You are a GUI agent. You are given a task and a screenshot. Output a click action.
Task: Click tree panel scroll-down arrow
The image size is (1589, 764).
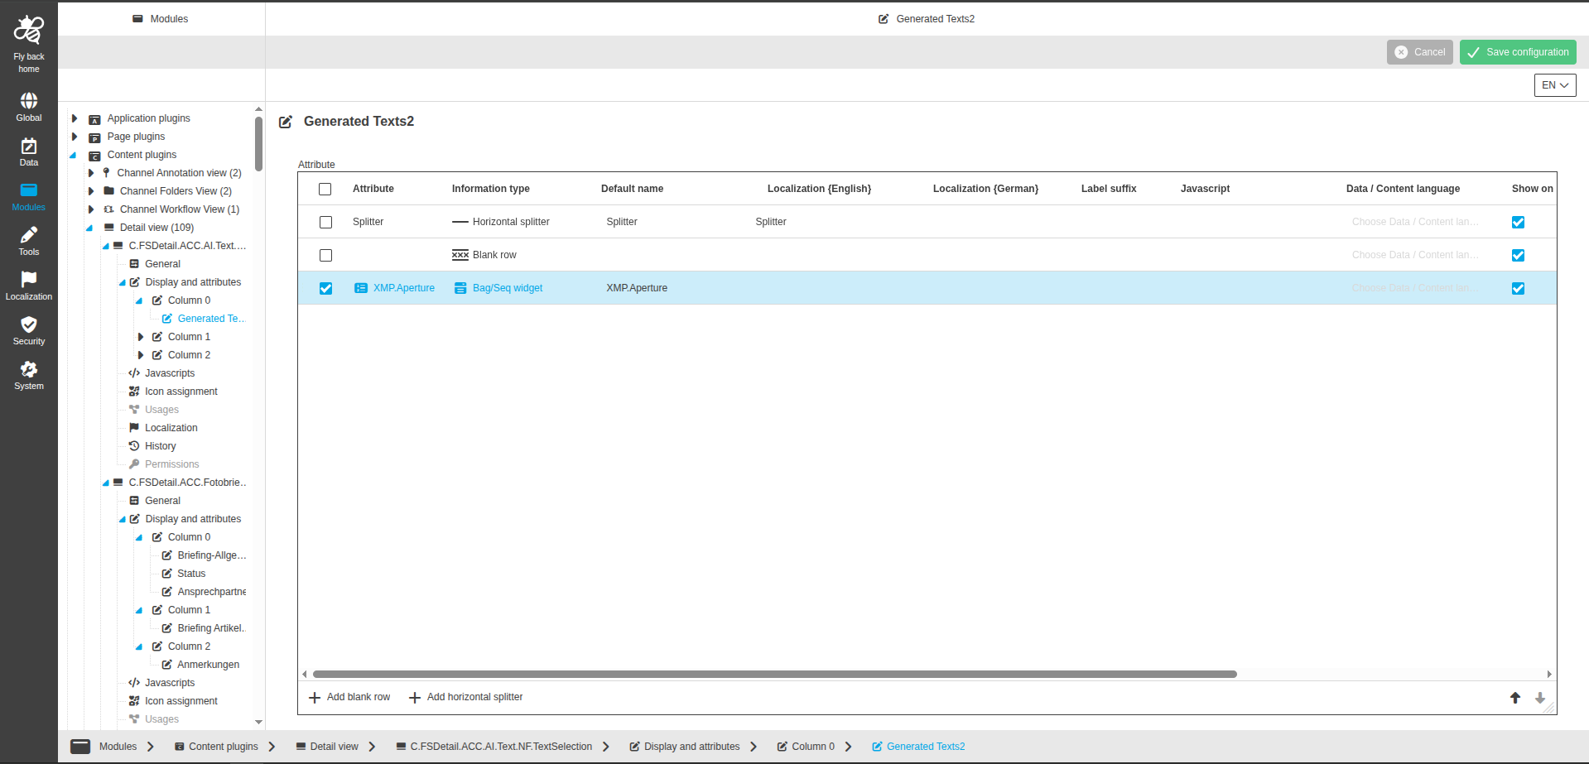(258, 722)
